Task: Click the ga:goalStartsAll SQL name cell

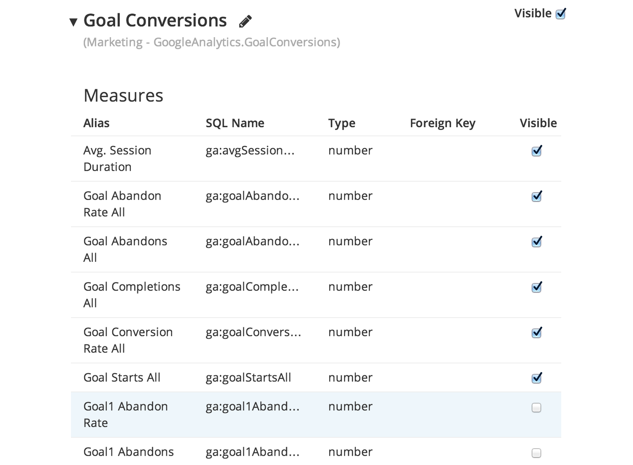Action: point(249,378)
